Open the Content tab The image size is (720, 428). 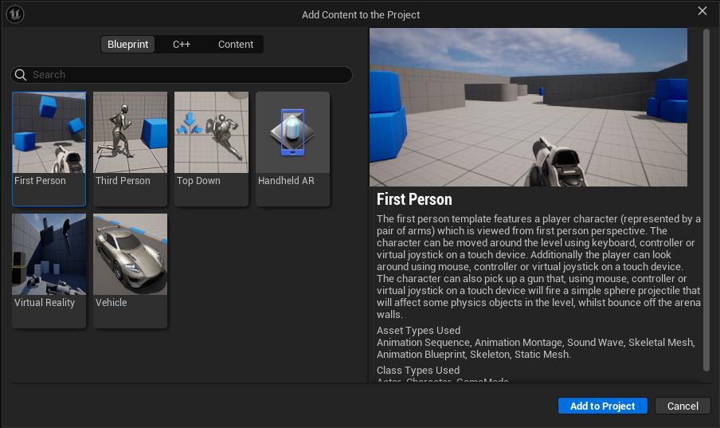pos(236,44)
